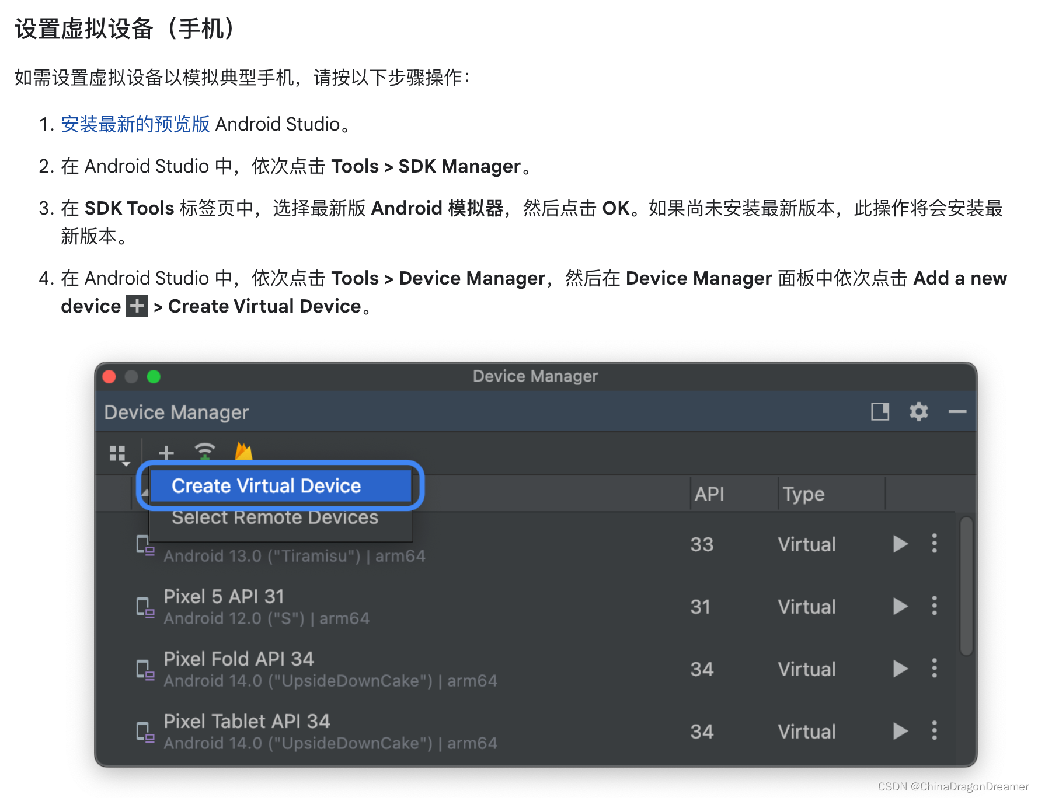Click the device icon beside Android 13.0 Tiramisu

145,545
